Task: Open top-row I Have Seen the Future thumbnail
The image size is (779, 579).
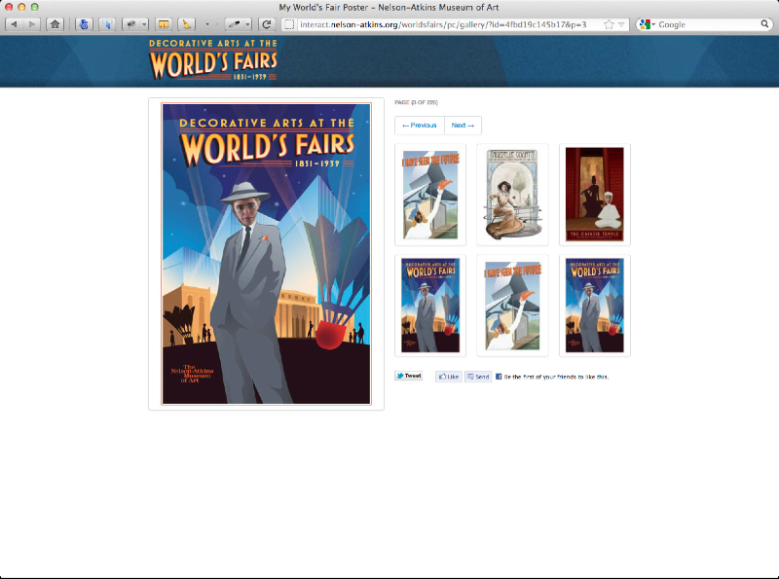Action: point(430,195)
